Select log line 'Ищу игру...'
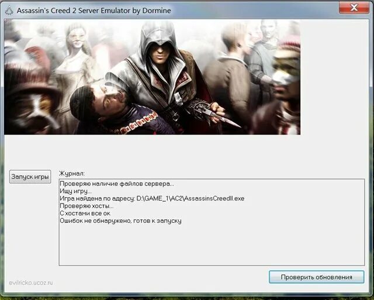Screen dimensions: 374x300 click(75, 191)
